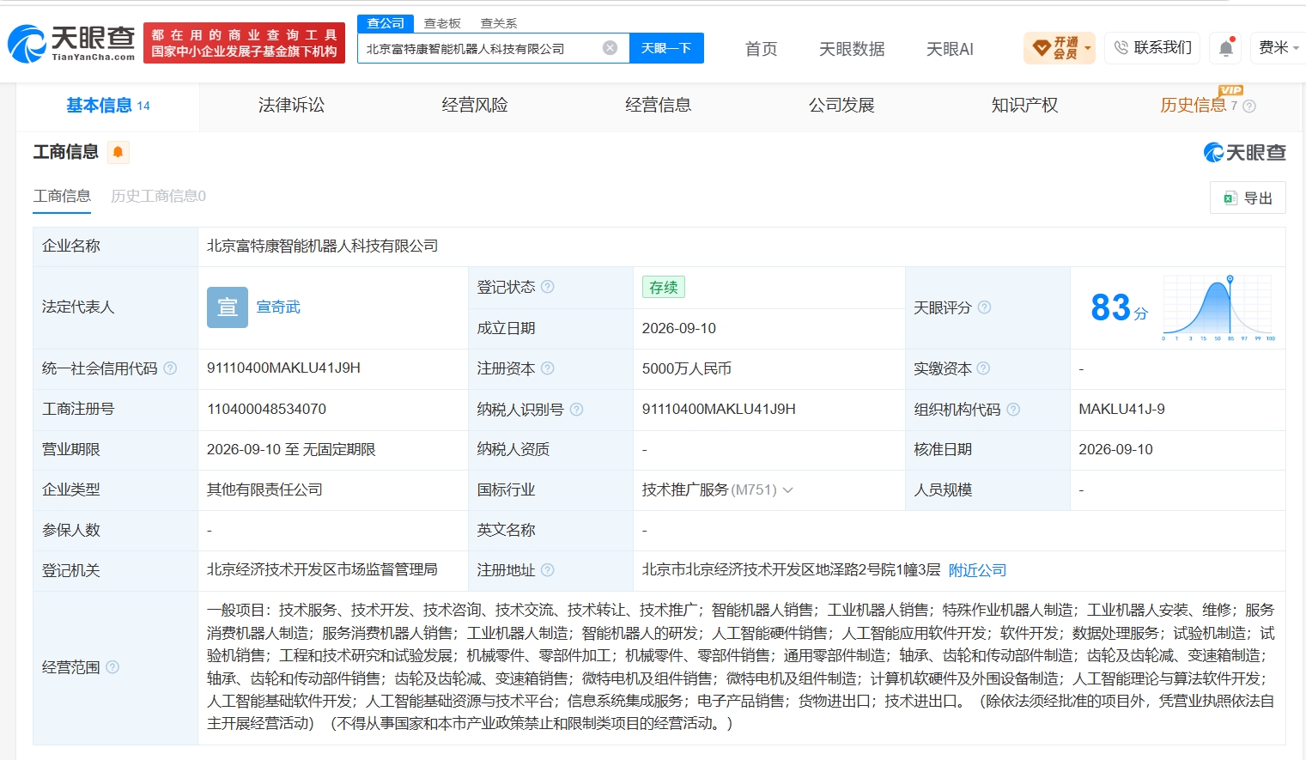Click the TianYanCha logo
1306x760 pixels.
pyautogui.click(x=71, y=43)
